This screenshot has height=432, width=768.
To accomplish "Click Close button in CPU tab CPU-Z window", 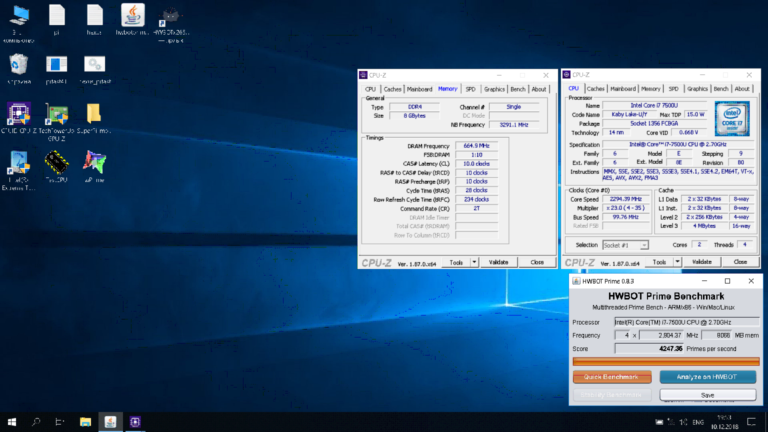I will point(740,261).
